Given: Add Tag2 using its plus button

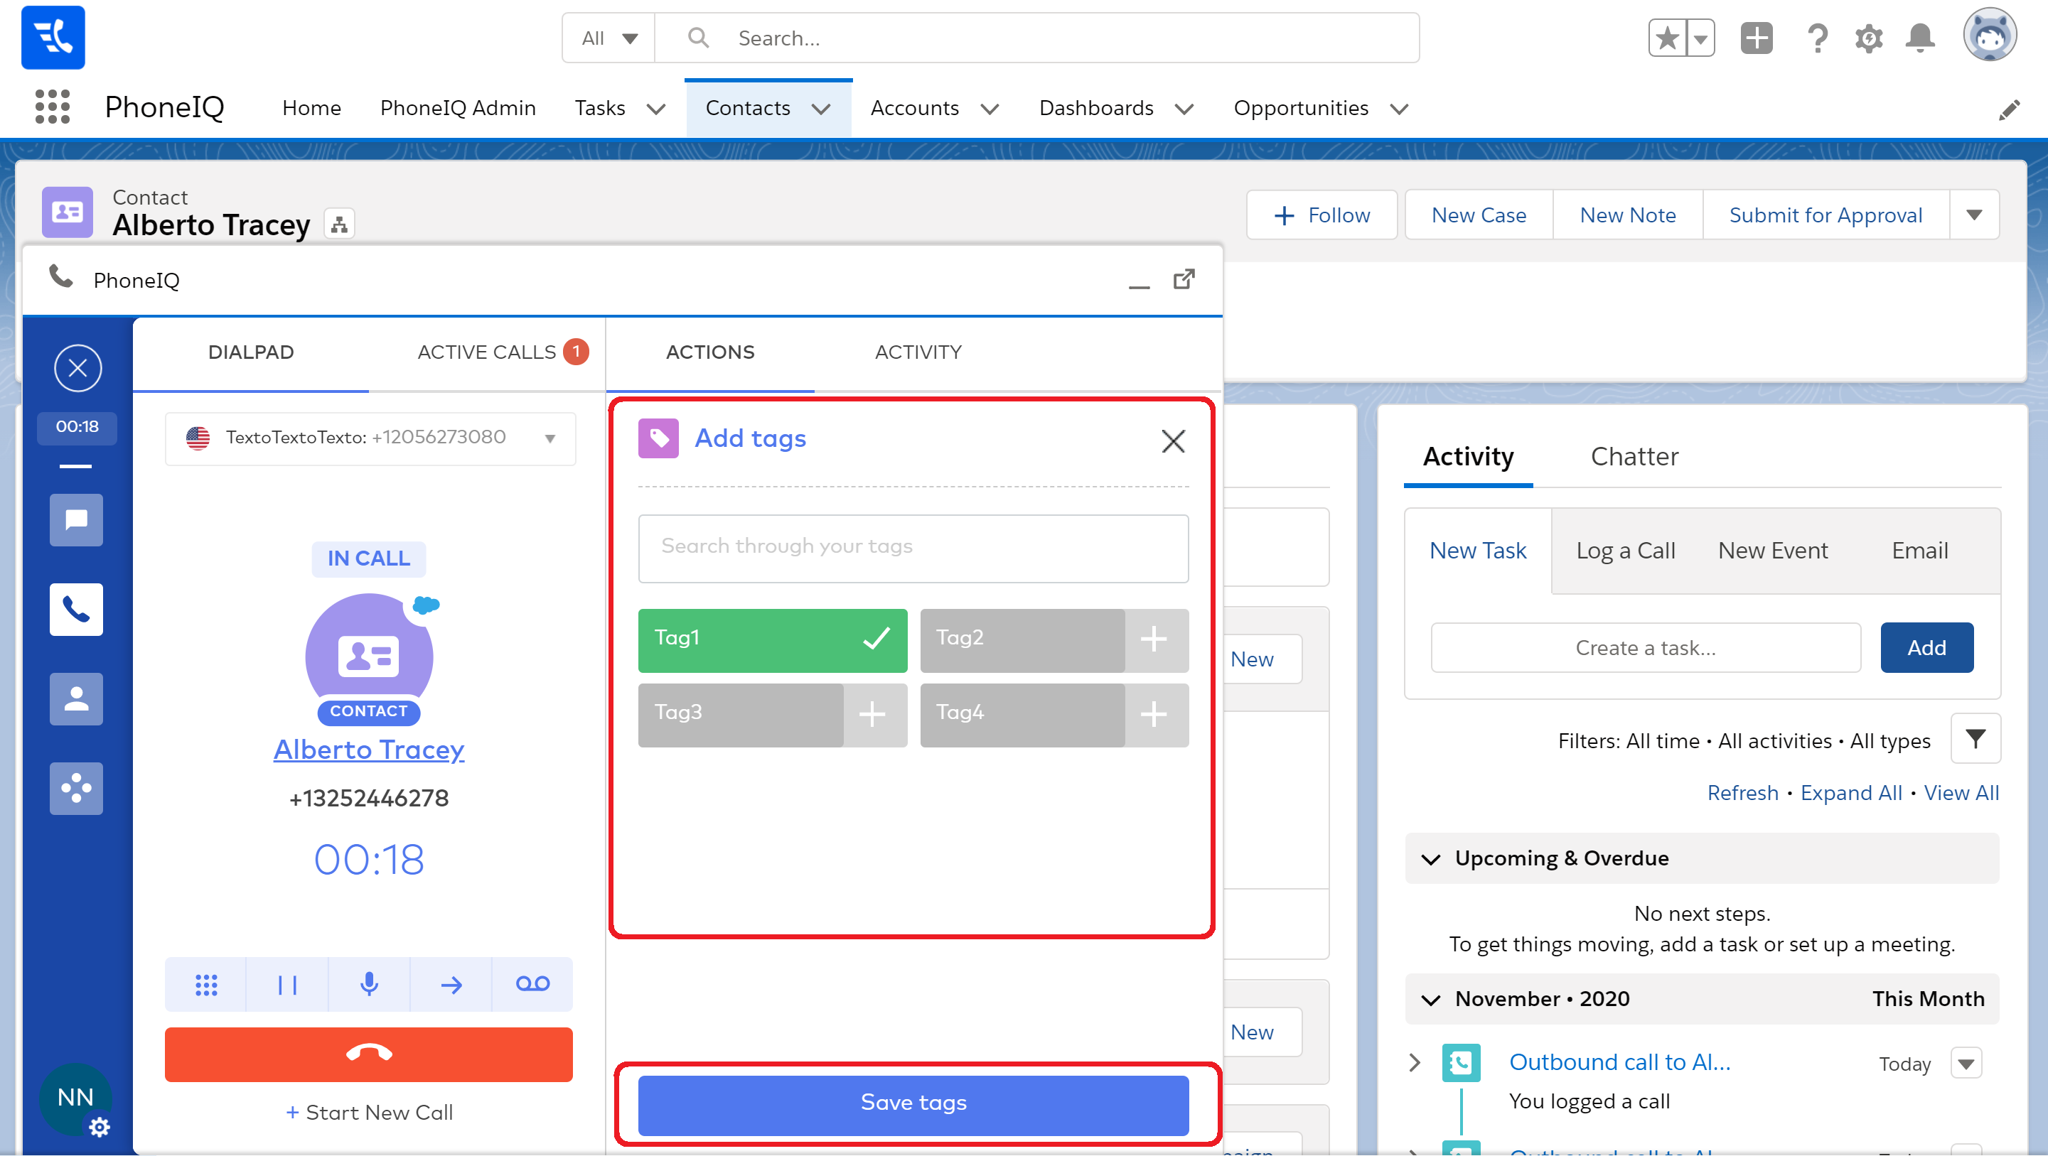Looking at the screenshot, I should (1154, 639).
